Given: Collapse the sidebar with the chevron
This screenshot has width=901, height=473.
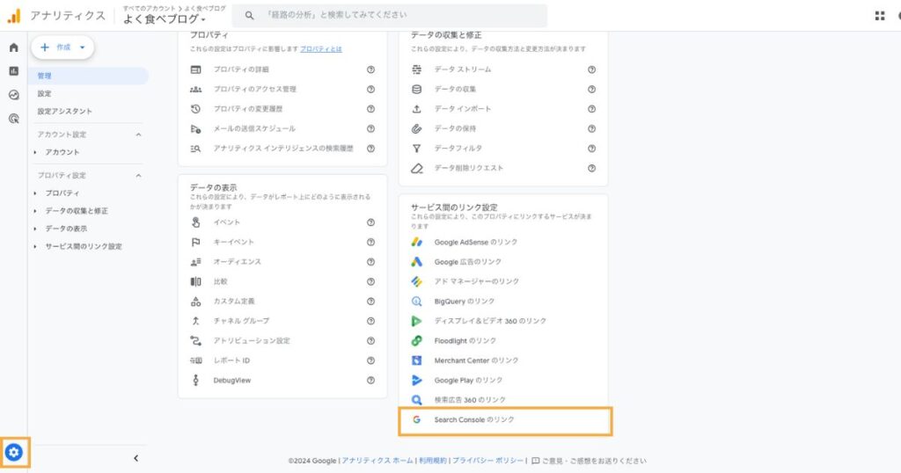Looking at the screenshot, I should click(136, 458).
